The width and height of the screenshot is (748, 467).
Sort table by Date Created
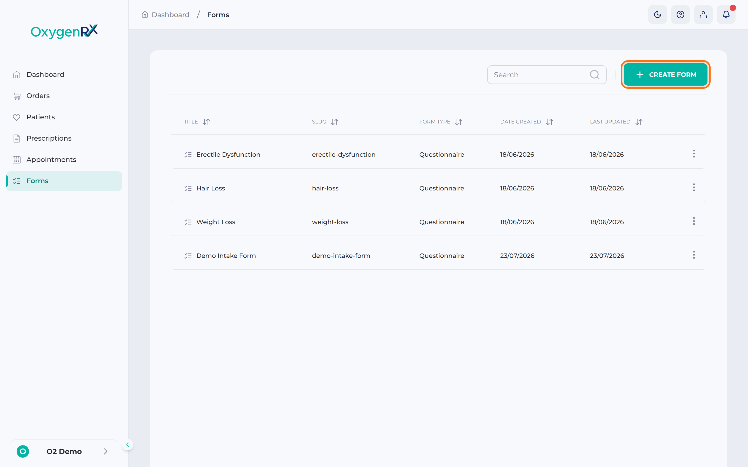click(550, 122)
